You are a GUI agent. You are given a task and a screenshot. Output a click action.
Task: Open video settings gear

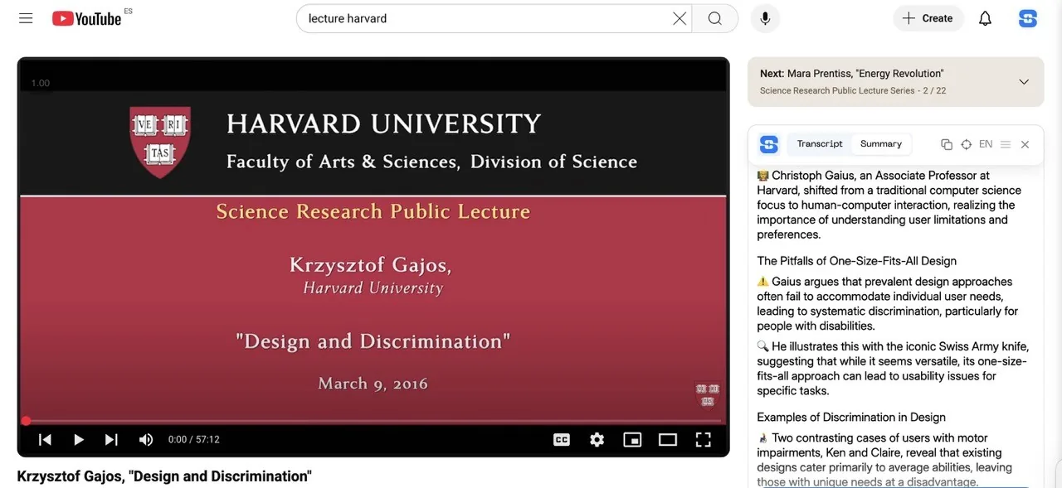point(597,440)
